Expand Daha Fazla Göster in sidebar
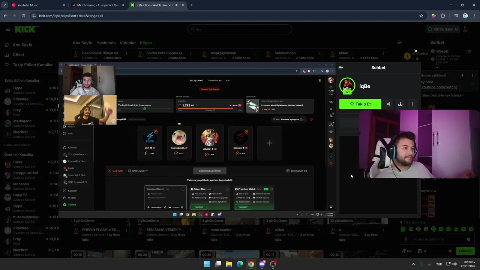 tap(17, 145)
